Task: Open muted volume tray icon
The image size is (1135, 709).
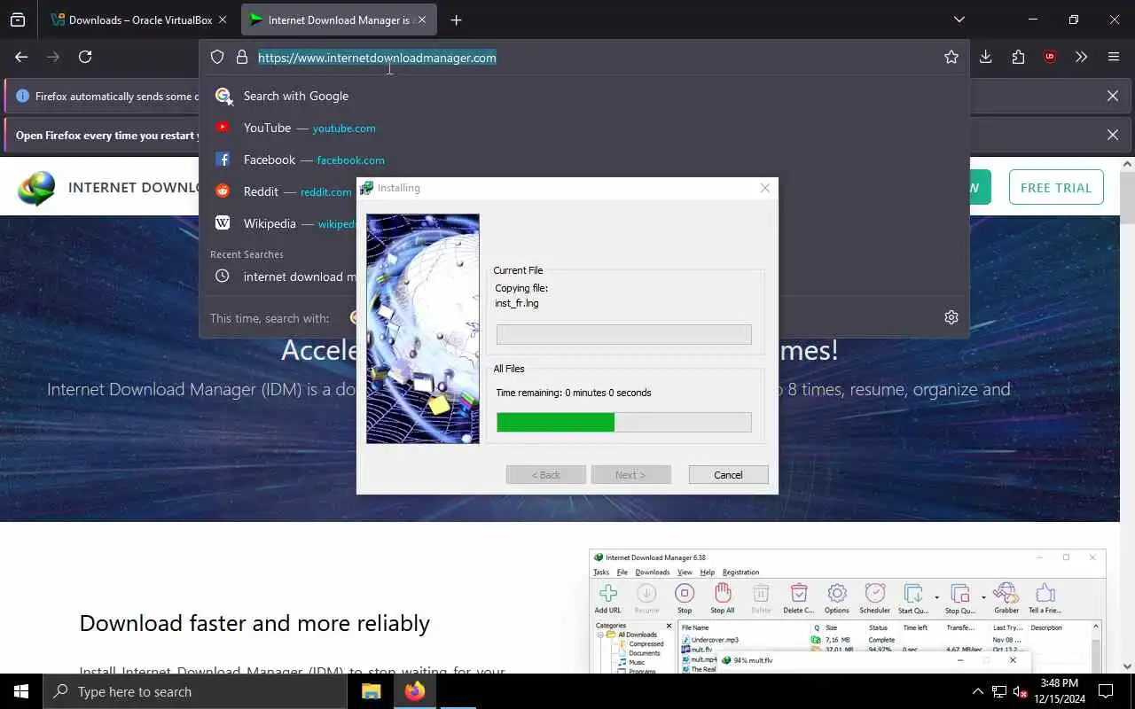Action: point(1021,691)
